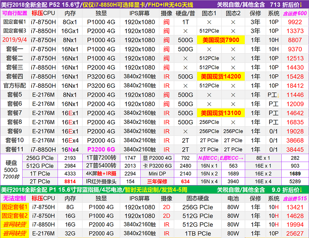Select the 16N x 4 memory option
The image size is (309, 238).
209,181
